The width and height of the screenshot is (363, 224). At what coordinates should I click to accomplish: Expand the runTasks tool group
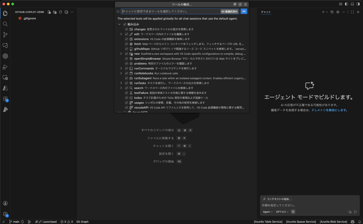(121, 83)
